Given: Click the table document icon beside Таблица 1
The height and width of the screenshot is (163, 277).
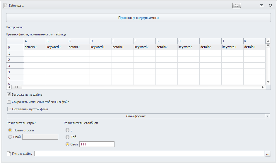Looking at the screenshot, I should pos(5,6).
